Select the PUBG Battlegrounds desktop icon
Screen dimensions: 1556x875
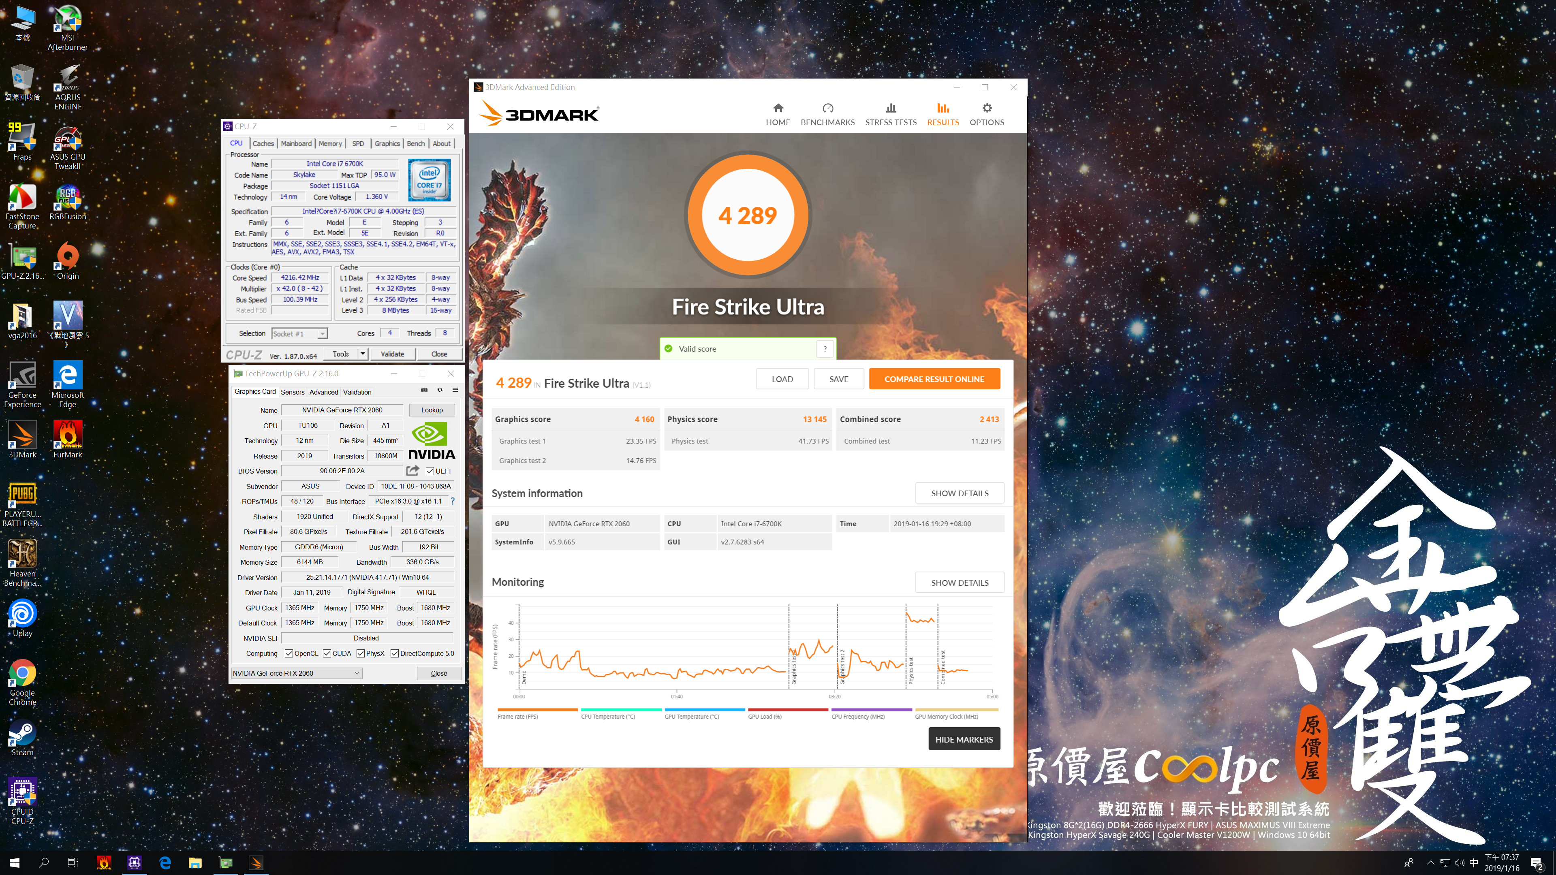click(x=22, y=504)
